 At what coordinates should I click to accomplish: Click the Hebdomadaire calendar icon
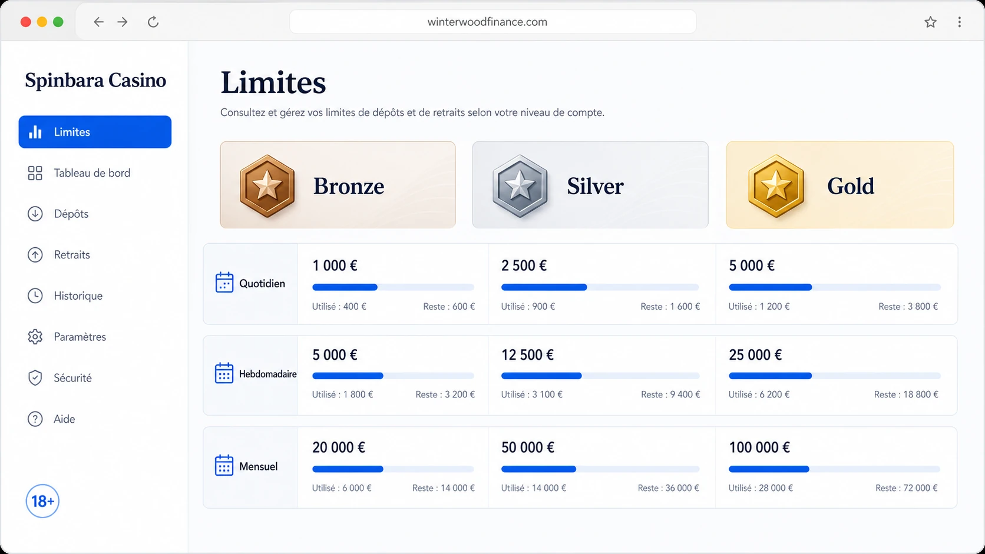tap(224, 373)
